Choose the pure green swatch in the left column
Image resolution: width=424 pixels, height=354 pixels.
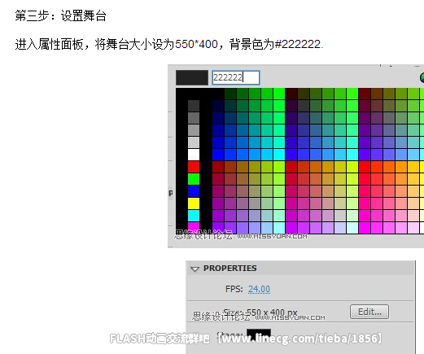click(194, 179)
